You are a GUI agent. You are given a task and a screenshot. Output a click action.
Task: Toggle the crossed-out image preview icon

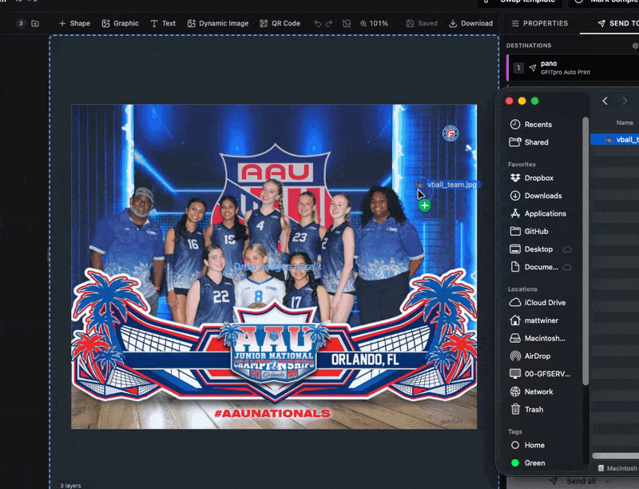coord(347,24)
